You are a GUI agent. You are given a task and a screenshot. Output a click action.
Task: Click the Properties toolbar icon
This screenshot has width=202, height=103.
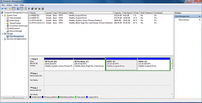[33, 9]
